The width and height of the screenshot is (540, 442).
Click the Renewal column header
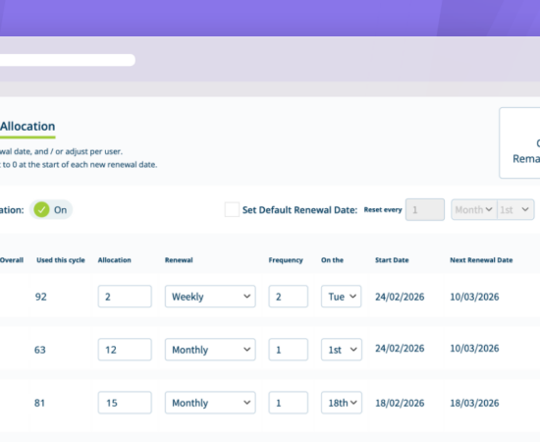click(179, 260)
